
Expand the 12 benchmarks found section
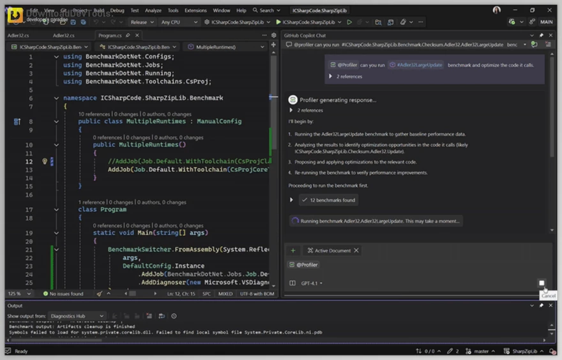[291, 200]
